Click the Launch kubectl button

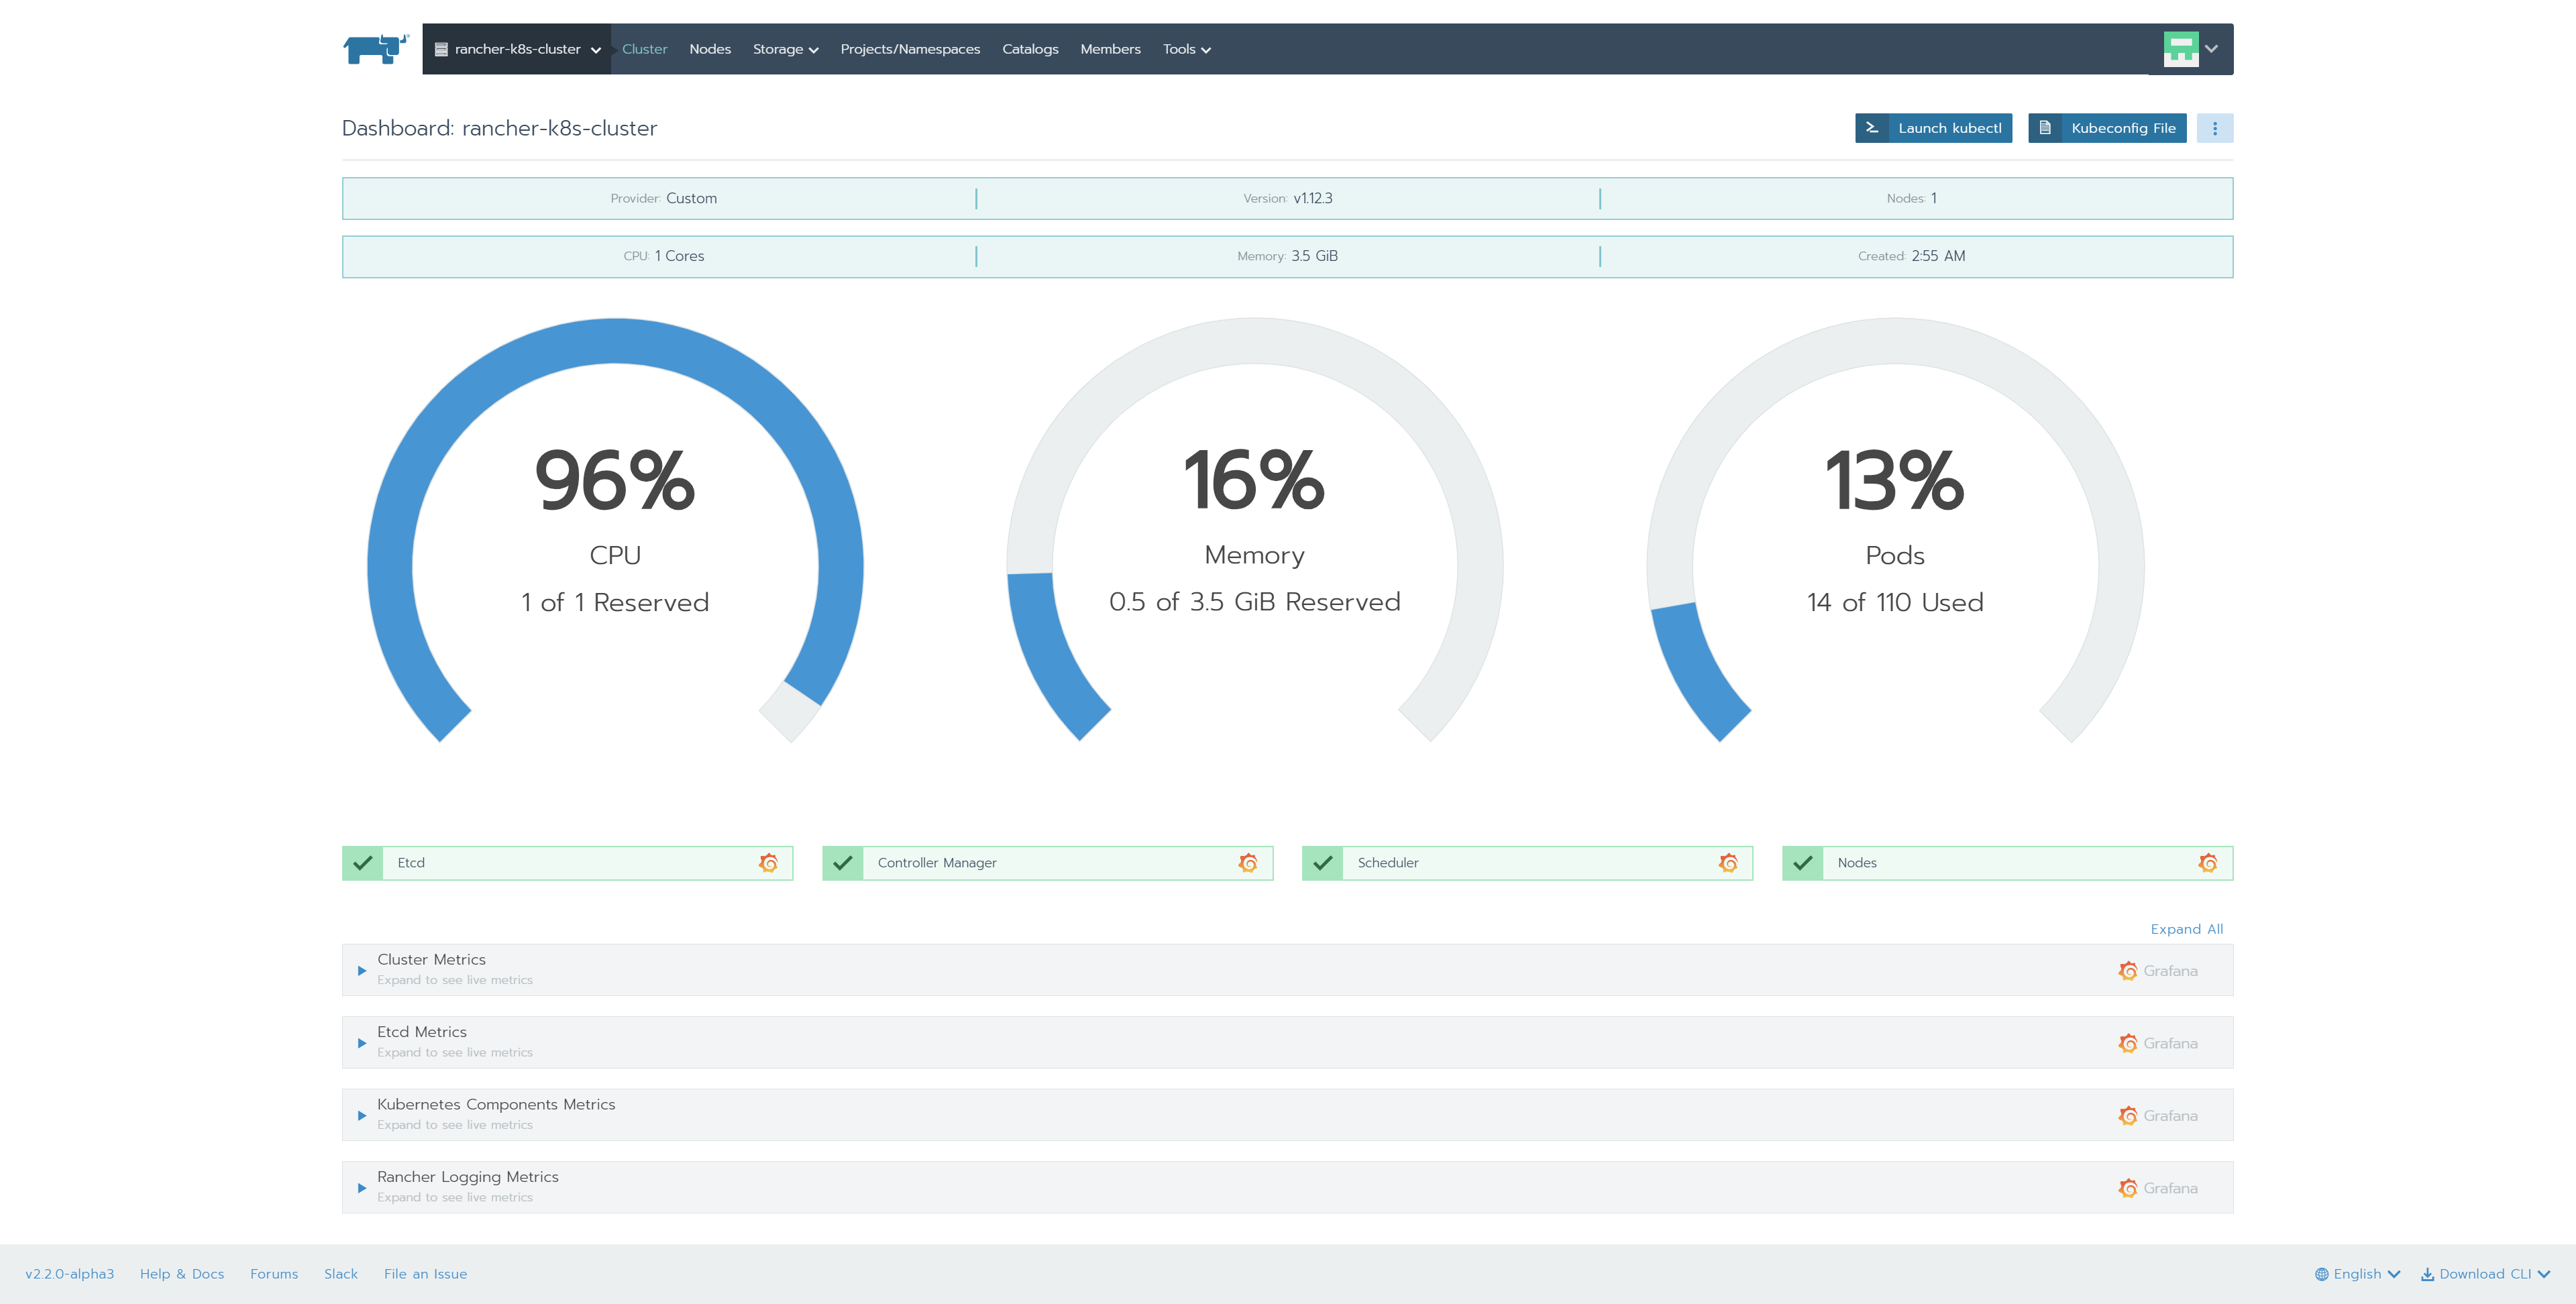[1933, 128]
